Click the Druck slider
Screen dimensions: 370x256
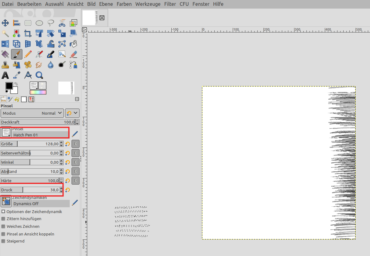tap(30, 190)
